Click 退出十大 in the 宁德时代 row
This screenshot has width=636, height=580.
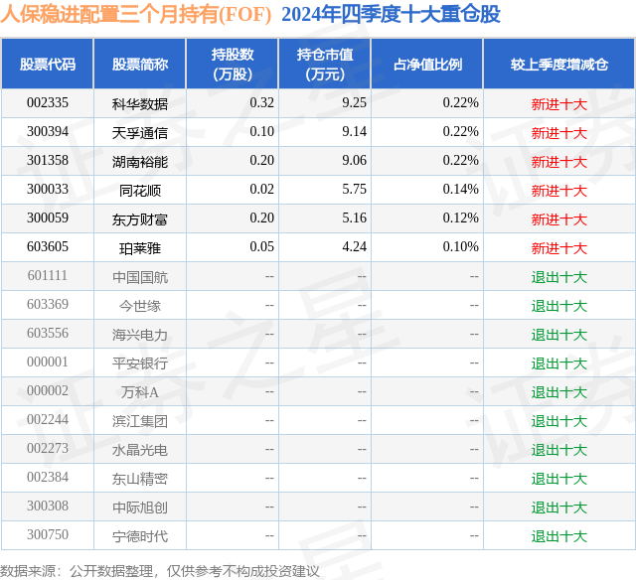[x=559, y=536]
